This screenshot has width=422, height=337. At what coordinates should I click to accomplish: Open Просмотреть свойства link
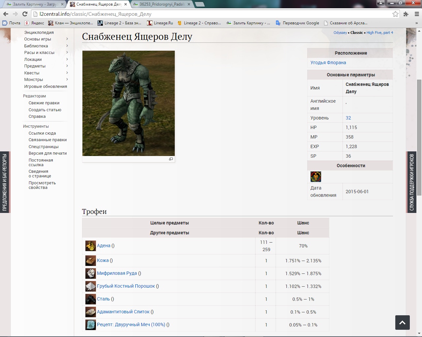[x=42, y=185]
